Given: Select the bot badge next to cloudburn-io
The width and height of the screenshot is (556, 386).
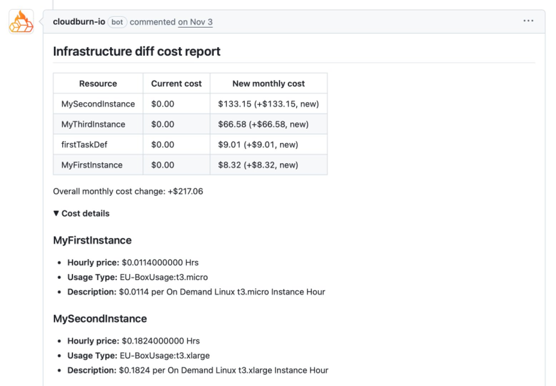Looking at the screenshot, I should click(117, 22).
